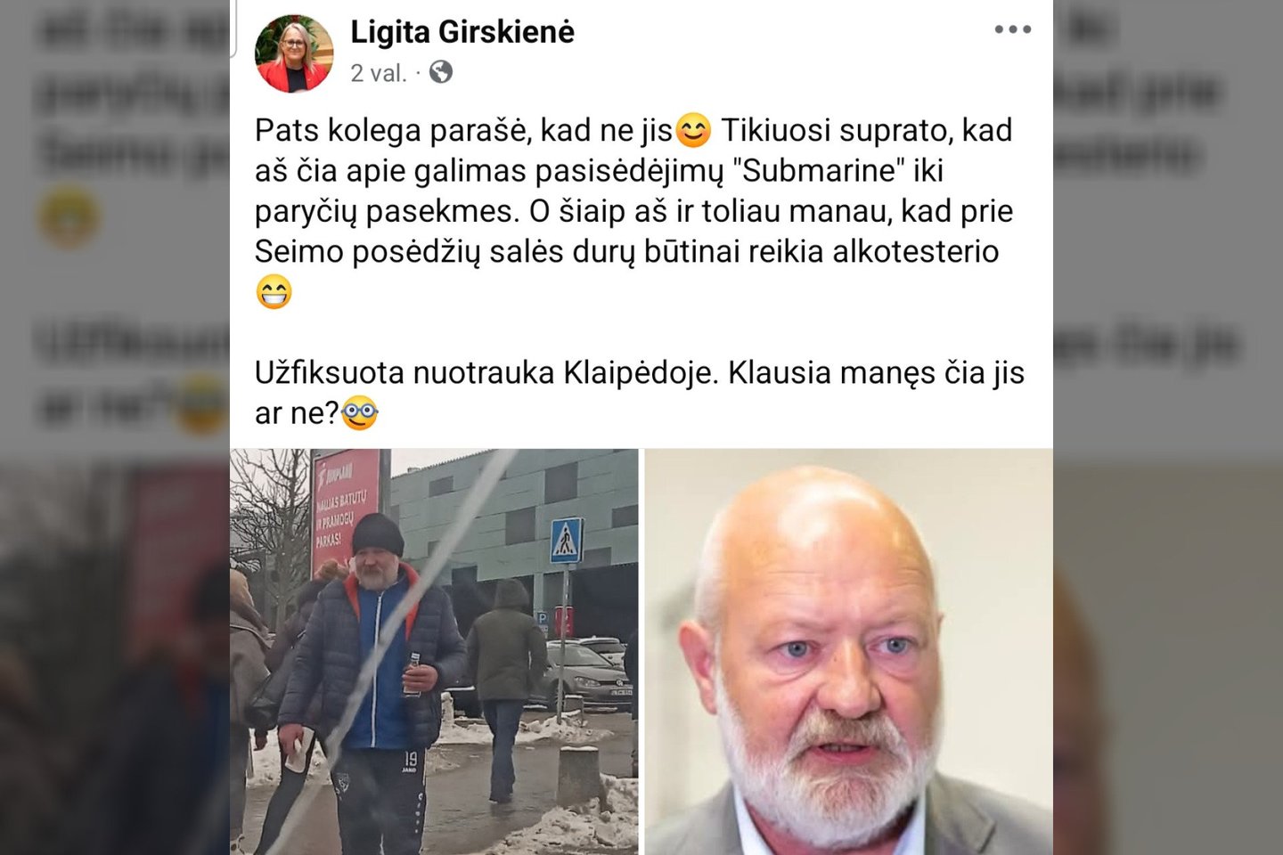Viewport: 1283px width, 855px height.
Task: Click the glasses emoji after "ar ne?"
Action: [x=360, y=414]
